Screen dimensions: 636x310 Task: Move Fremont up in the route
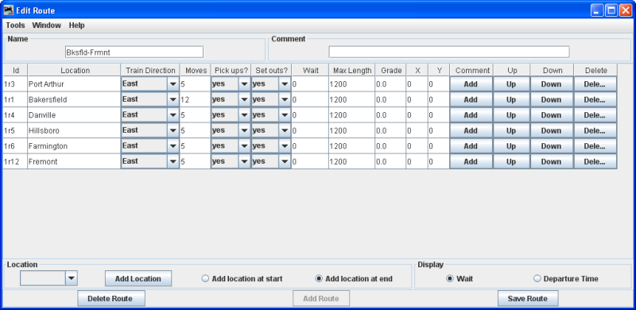click(511, 161)
